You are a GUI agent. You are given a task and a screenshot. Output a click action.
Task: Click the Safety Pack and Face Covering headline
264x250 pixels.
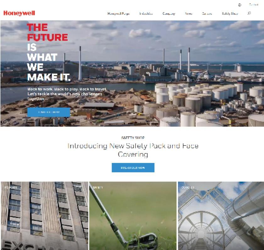pos(133,150)
